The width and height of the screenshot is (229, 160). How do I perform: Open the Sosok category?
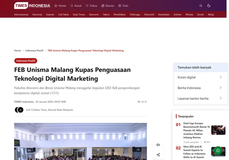coord(200,14)
